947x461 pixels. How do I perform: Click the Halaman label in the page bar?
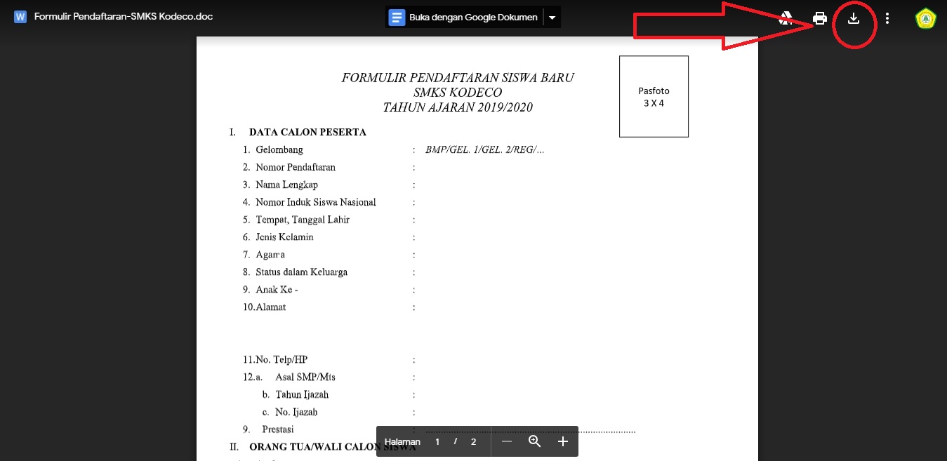coord(401,441)
